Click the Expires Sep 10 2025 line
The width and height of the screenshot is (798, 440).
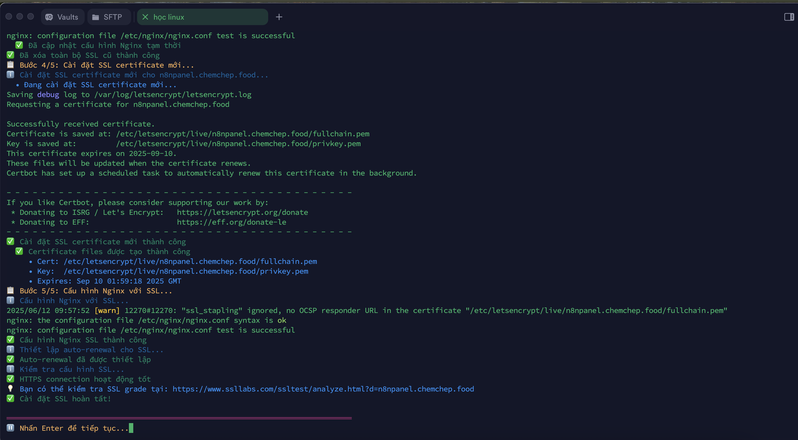click(x=105, y=281)
